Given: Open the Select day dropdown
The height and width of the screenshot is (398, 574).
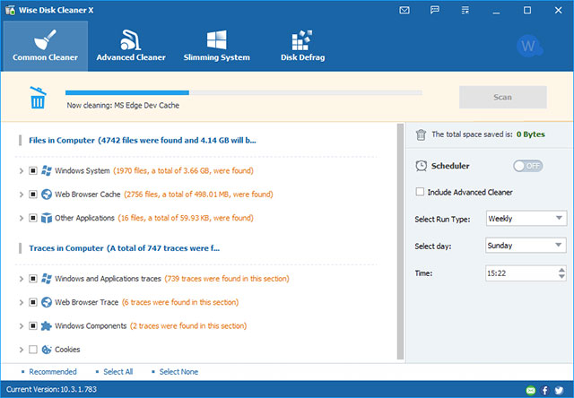Looking at the screenshot, I should click(x=525, y=245).
